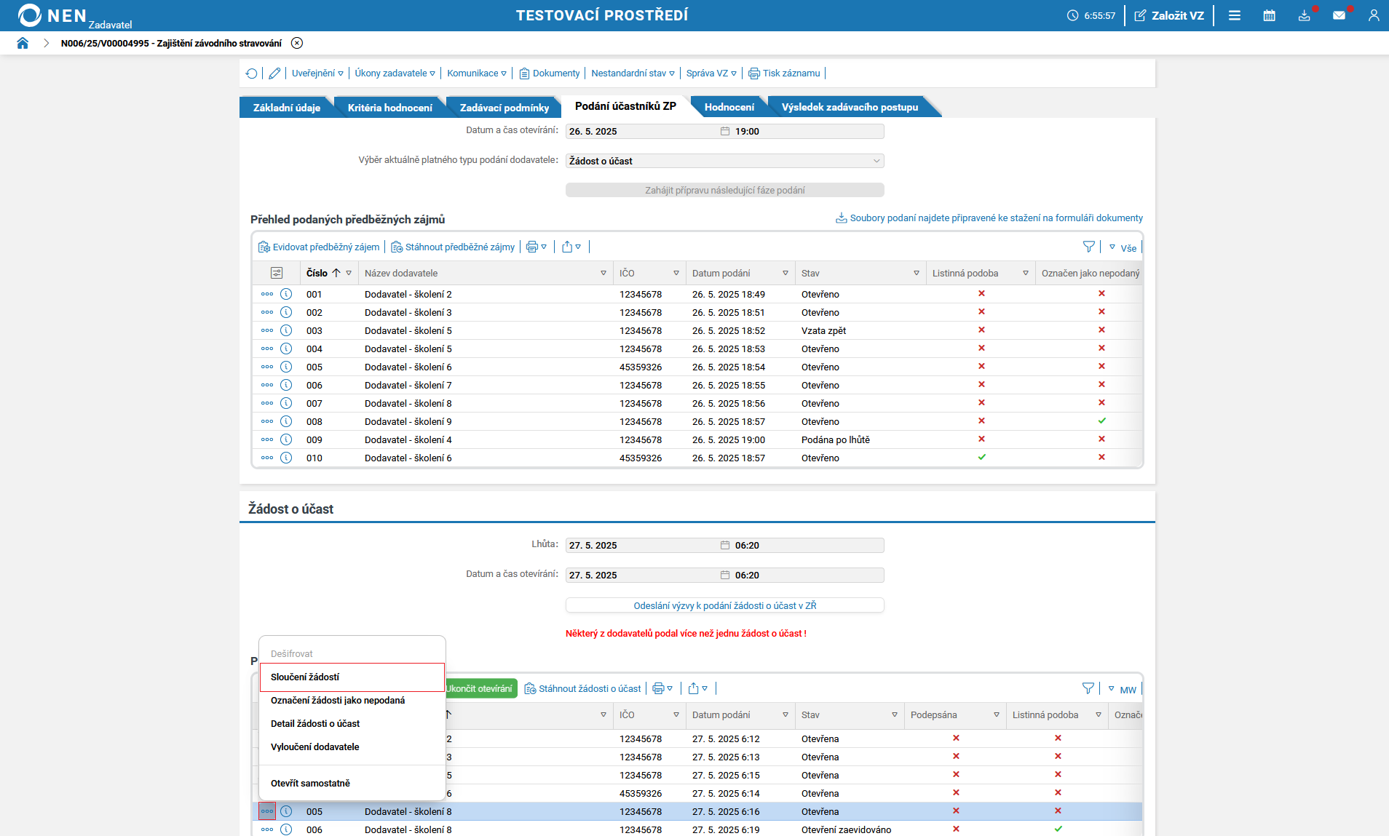Open column settings icon in table header
Screen dimensions: 1389x836
(x=277, y=273)
